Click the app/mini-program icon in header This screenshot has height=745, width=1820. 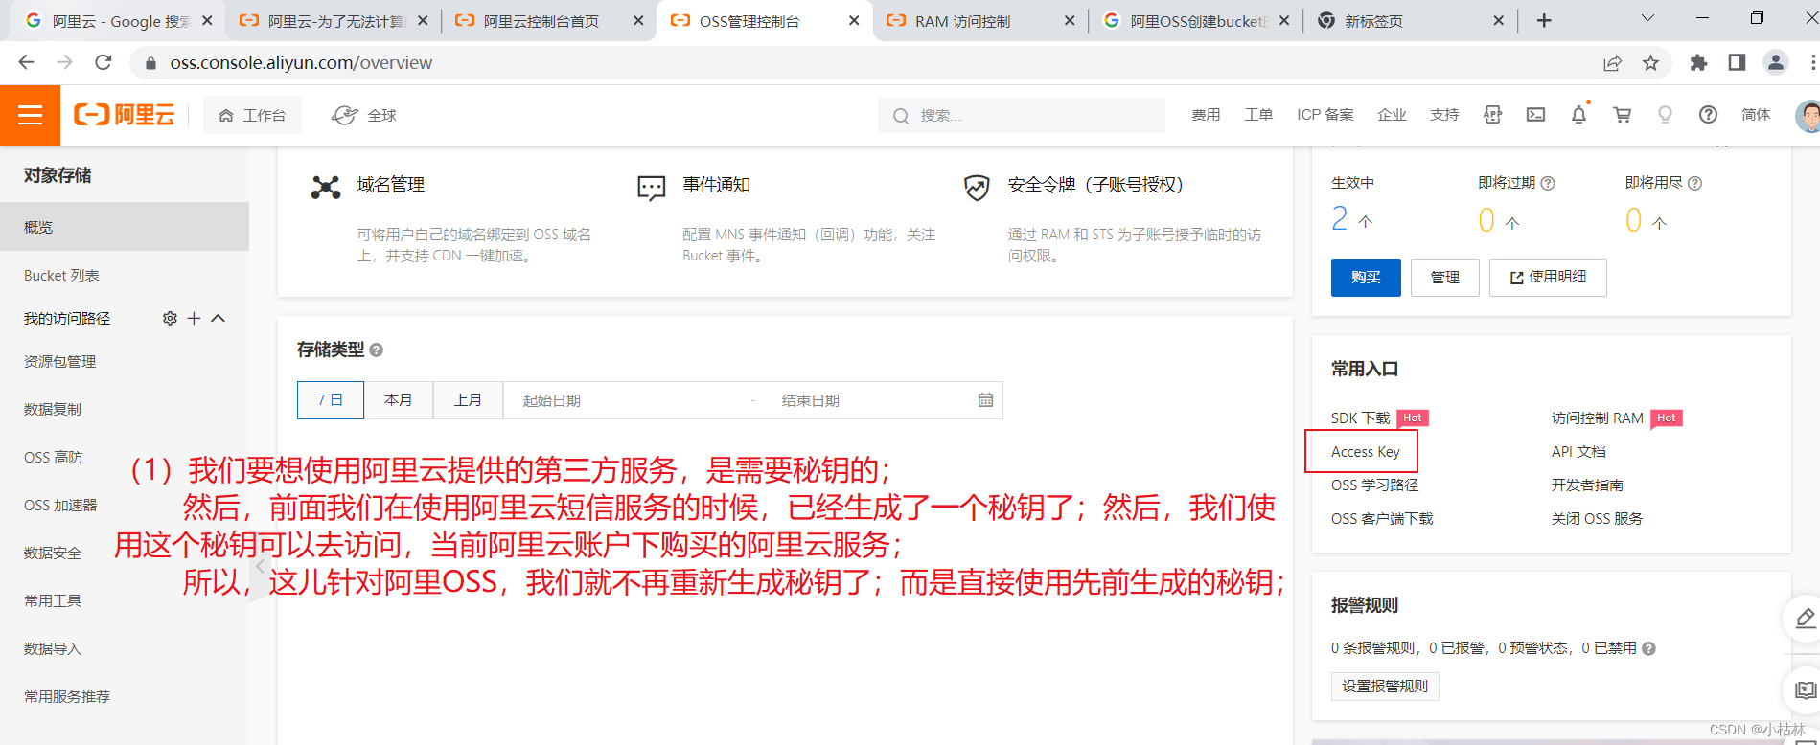coord(1492,115)
